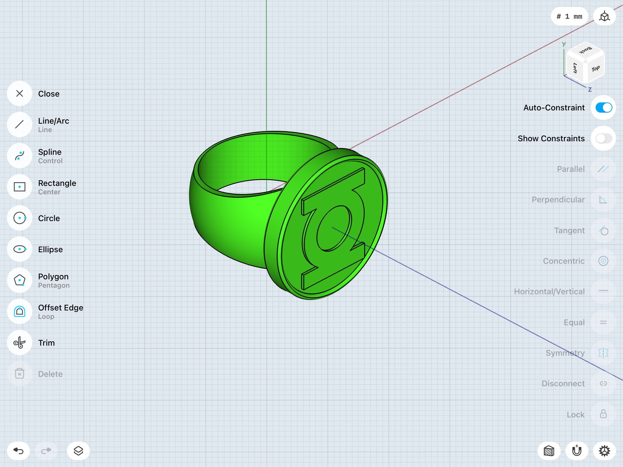Screen dimensions: 623x467
Task: Select the Spline tool icon
Action: (x=20, y=156)
